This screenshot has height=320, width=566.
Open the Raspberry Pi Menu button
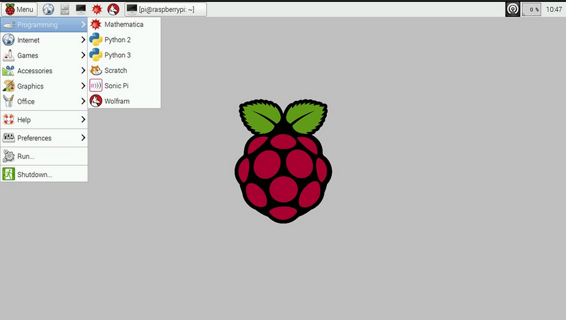click(19, 9)
